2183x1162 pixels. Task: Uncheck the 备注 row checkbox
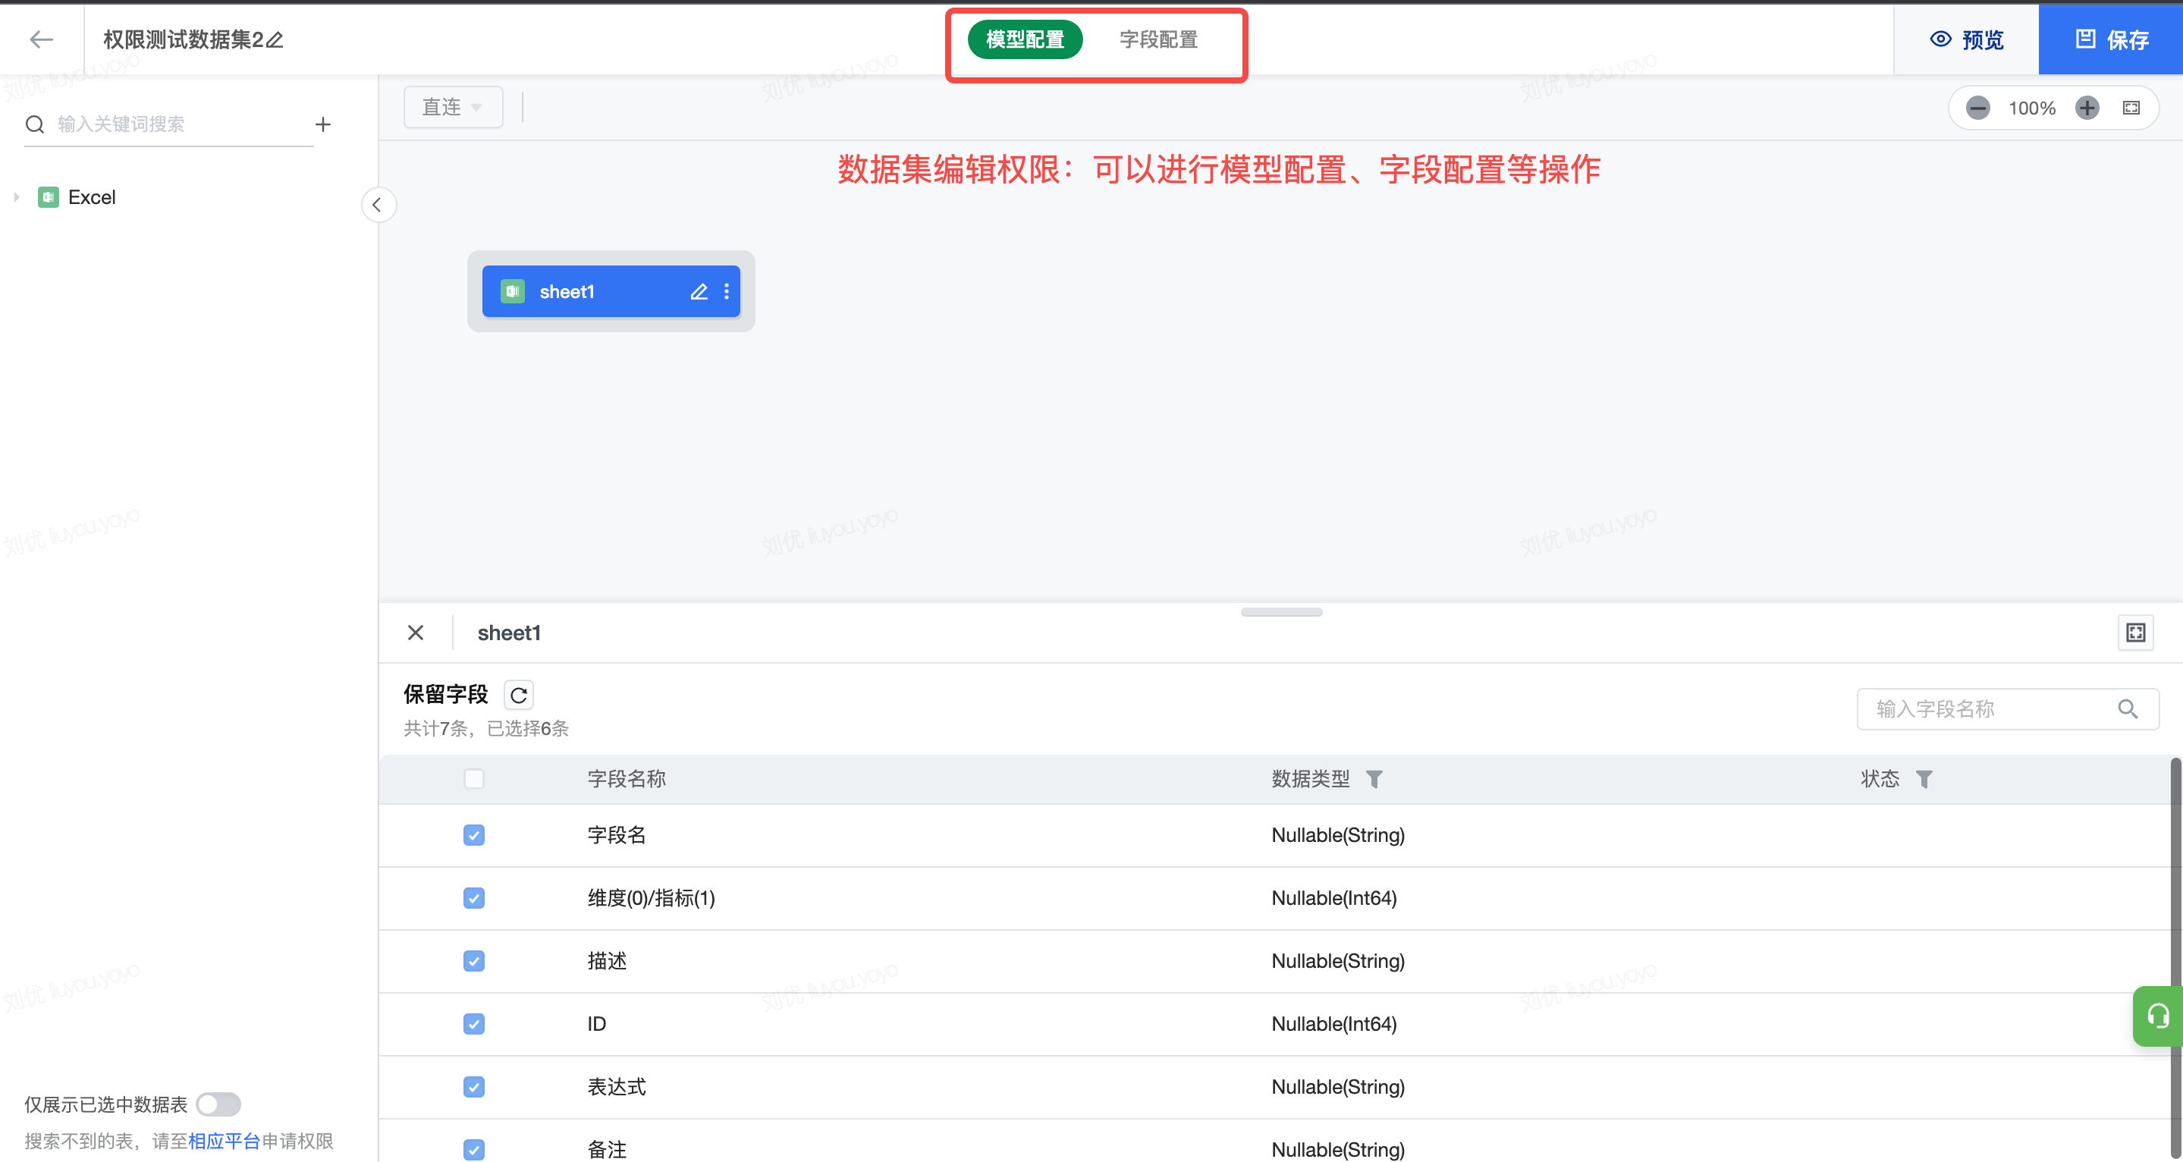(474, 1149)
